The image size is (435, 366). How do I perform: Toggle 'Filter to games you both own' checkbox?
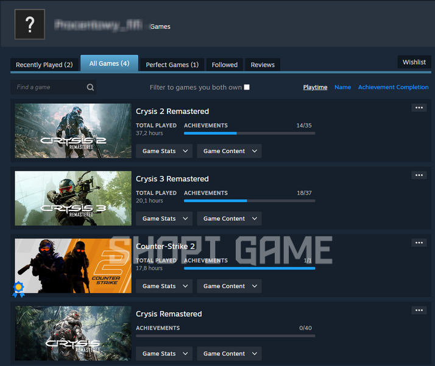(x=247, y=87)
